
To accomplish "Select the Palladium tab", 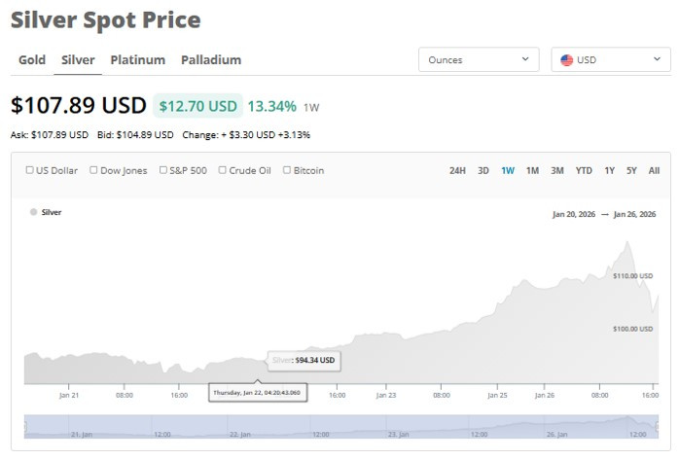I will click(x=211, y=60).
